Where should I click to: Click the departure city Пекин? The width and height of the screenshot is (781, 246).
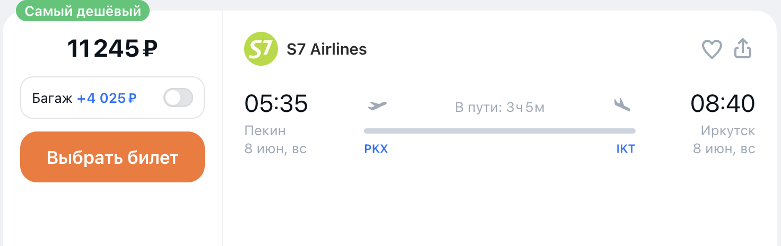coord(265,131)
